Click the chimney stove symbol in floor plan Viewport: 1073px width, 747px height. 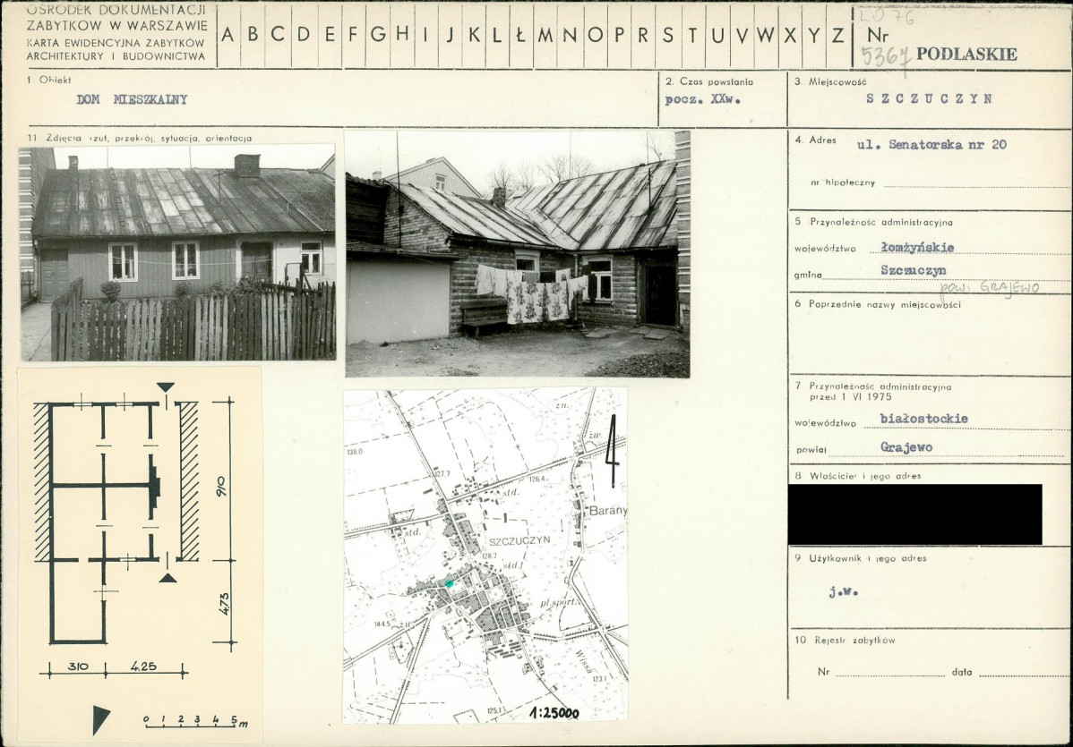(154, 485)
